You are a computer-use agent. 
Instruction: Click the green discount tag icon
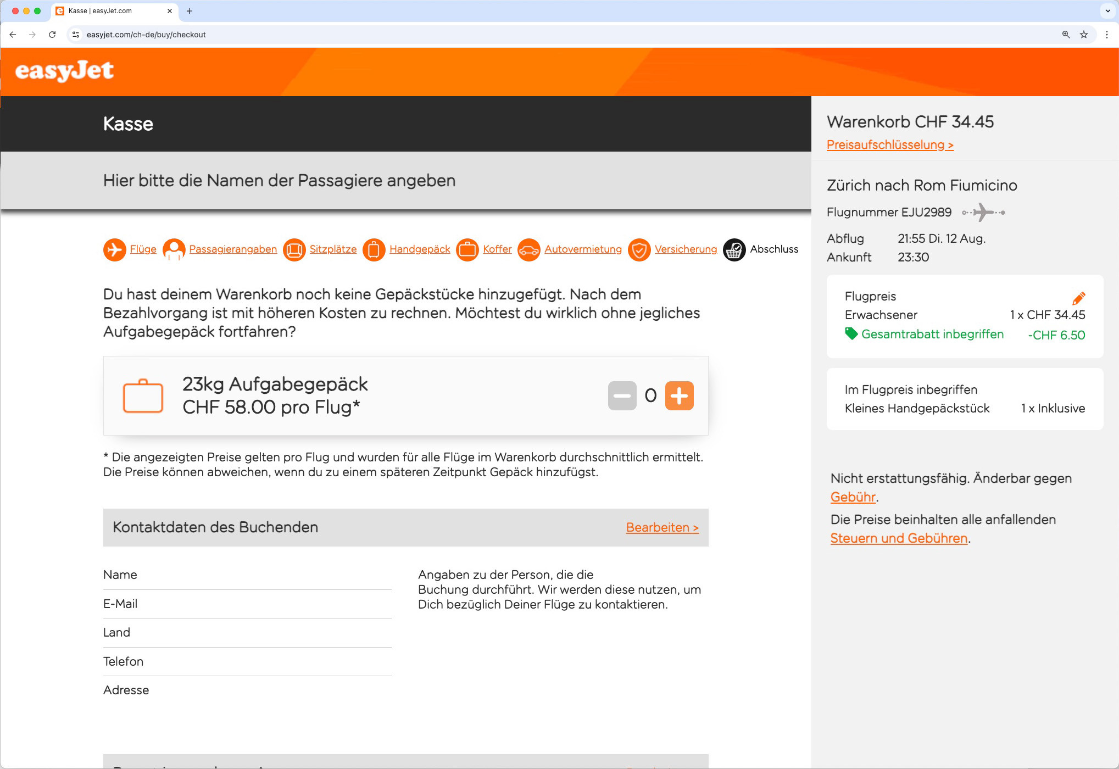851,333
